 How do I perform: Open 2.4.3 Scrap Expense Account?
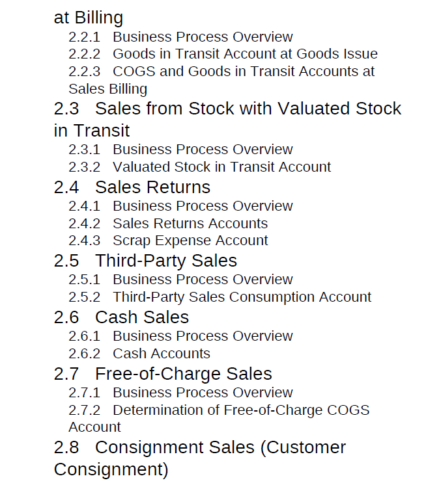click(x=168, y=241)
